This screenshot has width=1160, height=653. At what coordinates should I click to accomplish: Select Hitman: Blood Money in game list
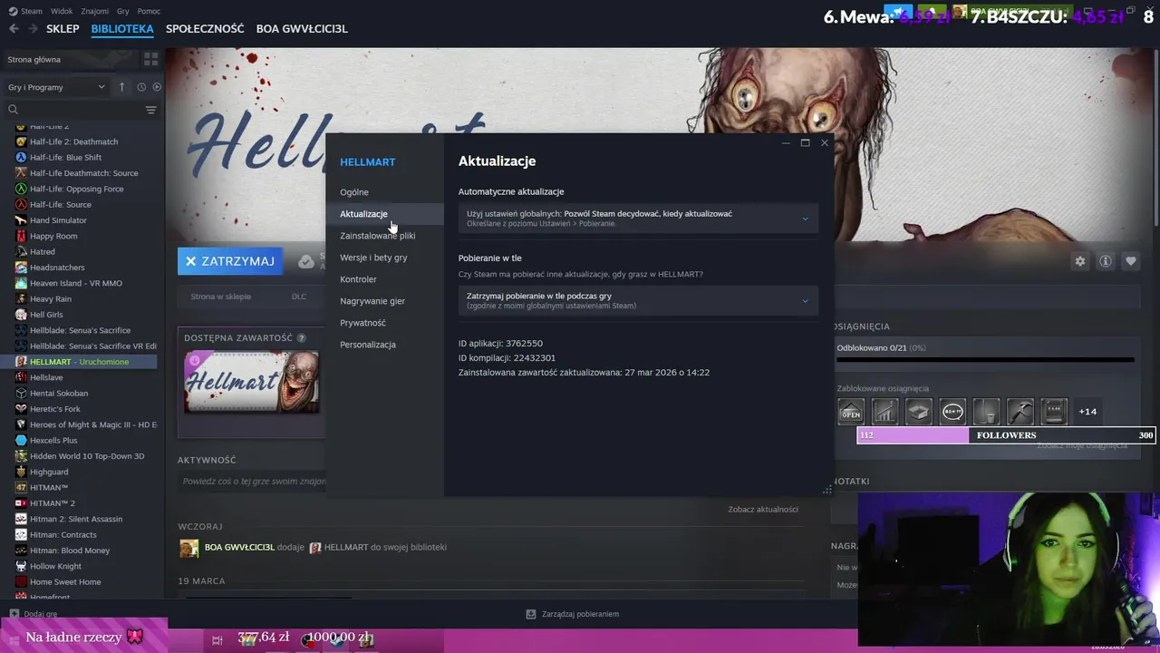pos(70,551)
